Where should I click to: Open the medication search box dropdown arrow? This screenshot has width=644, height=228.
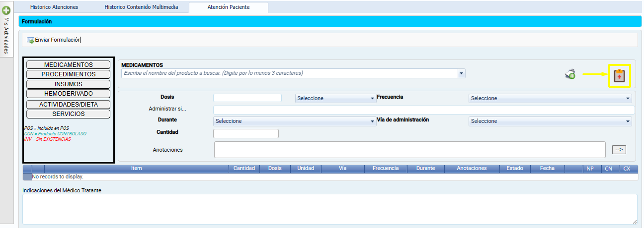click(x=462, y=73)
